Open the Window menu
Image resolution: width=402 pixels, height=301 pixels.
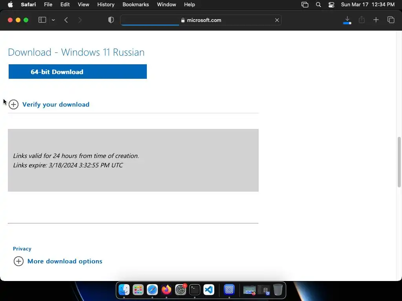tap(166, 5)
